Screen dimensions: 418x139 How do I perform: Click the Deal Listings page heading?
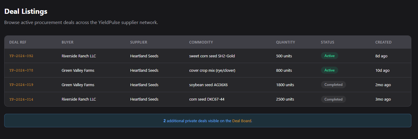pyautogui.click(x=26, y=11)
